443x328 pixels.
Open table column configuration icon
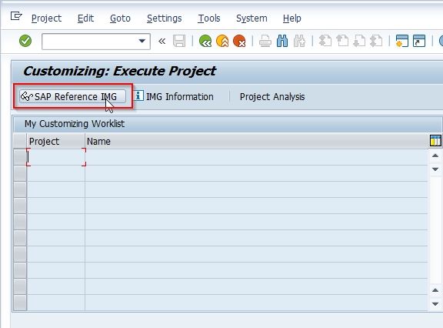[435, 140]
